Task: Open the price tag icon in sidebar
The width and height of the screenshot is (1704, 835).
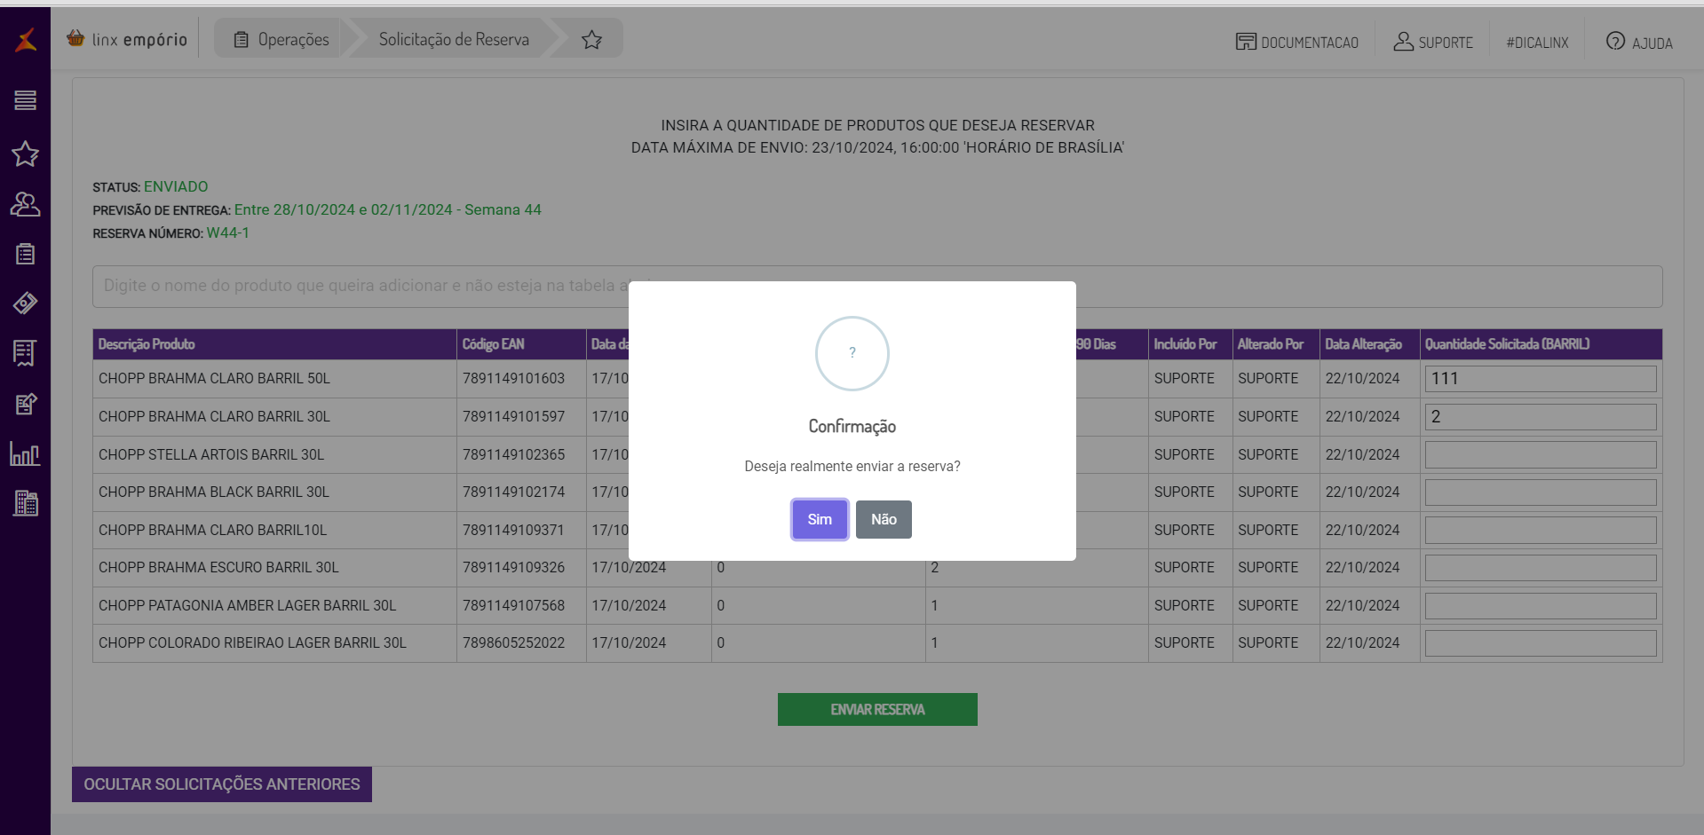Action: [x=25, y=303]
